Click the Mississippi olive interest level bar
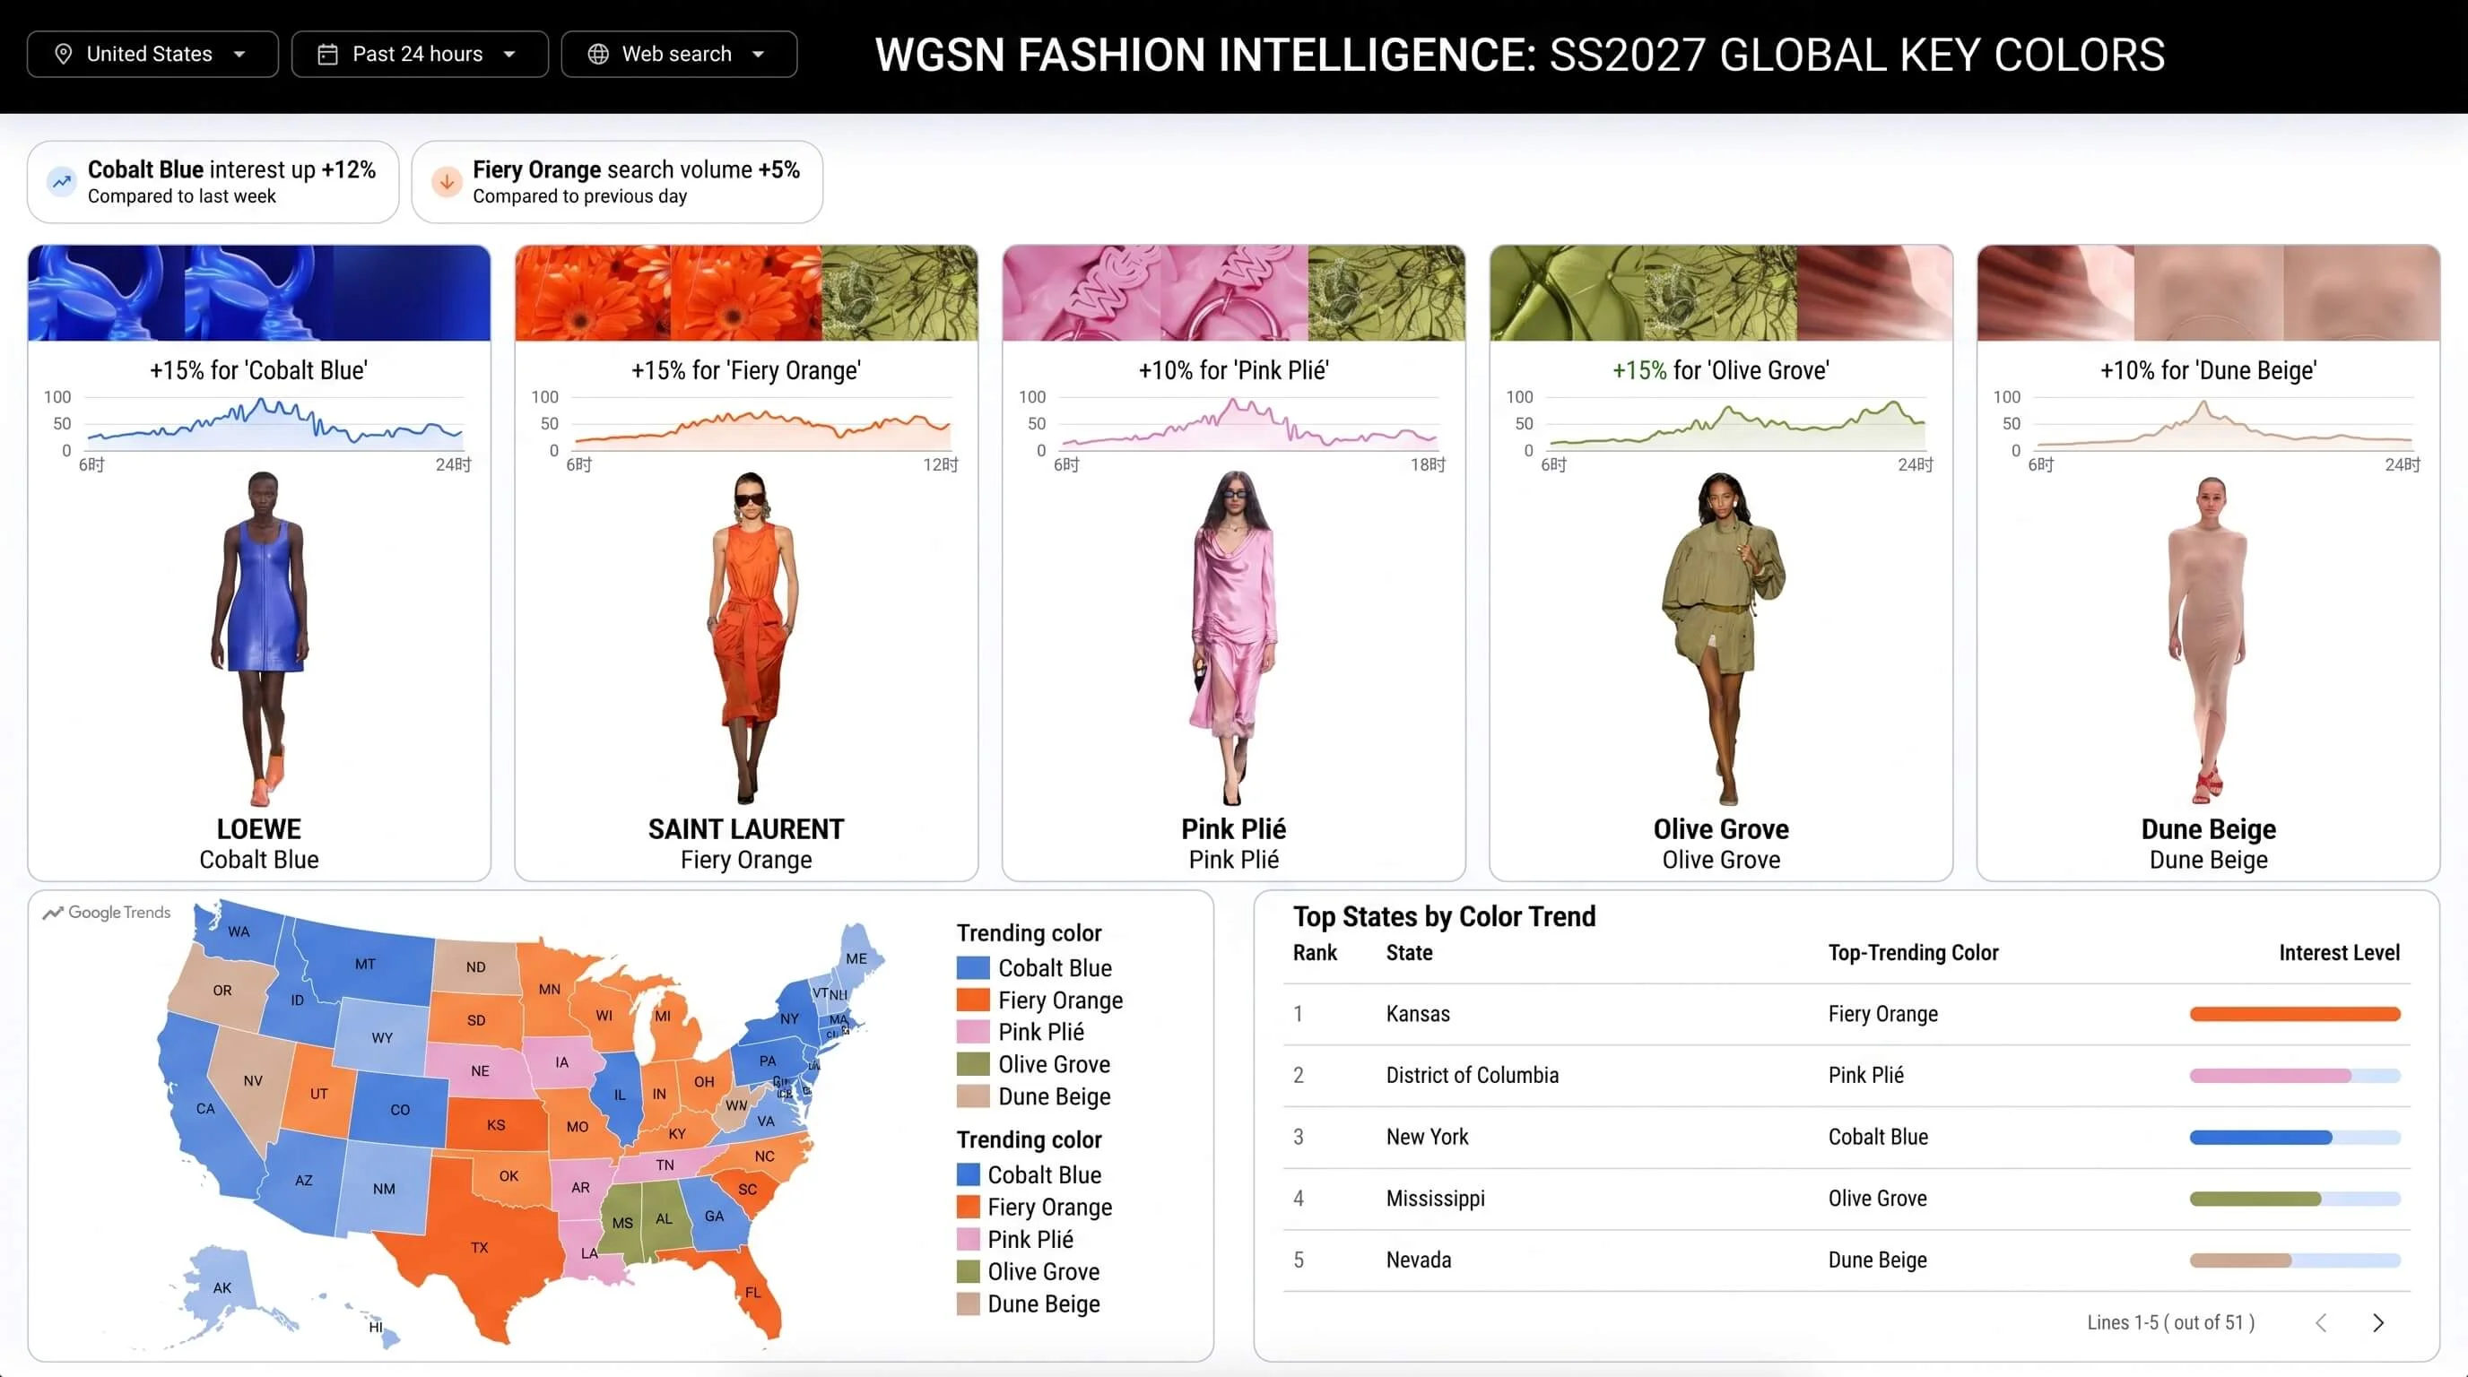Viewport: 2468px width, 1377px height. (2295, 1198)
